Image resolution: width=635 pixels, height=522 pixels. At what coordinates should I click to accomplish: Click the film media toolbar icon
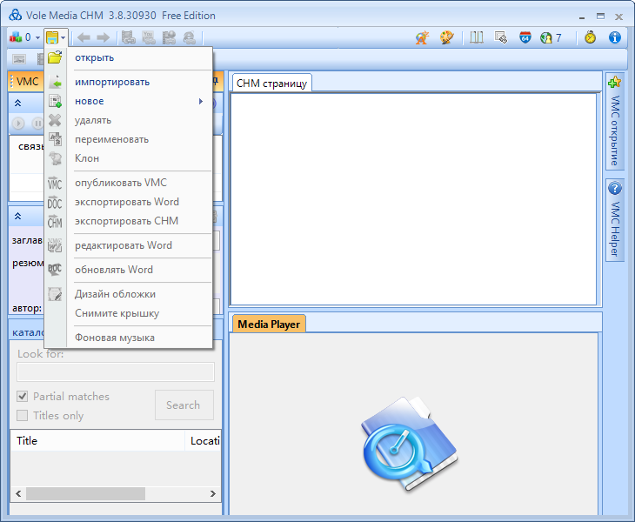point(129,37)
